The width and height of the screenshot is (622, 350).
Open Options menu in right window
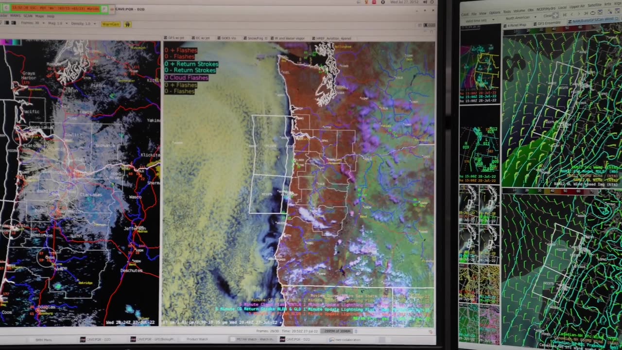tap(495, 13)
